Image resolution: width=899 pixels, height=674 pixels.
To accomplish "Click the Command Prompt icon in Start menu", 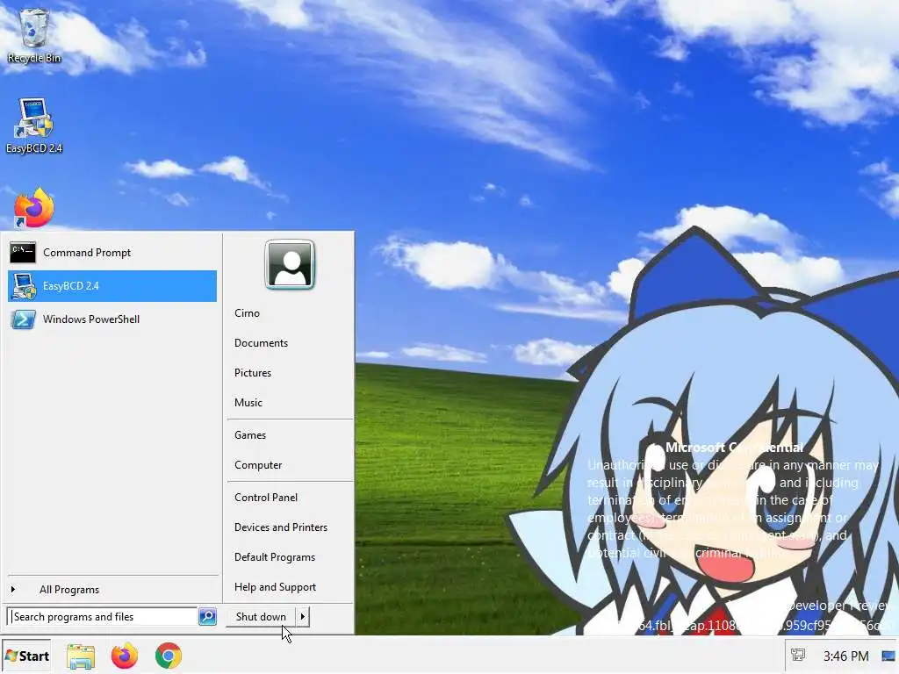I will (23, 252).
